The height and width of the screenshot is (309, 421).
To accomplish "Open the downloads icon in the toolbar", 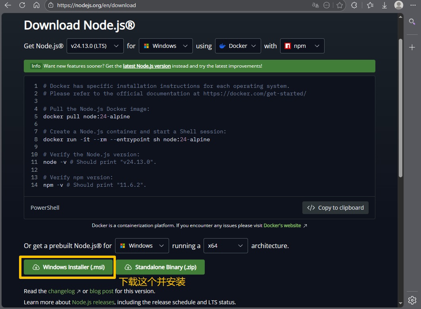I will pyautogui.click(x=384, y=5).
